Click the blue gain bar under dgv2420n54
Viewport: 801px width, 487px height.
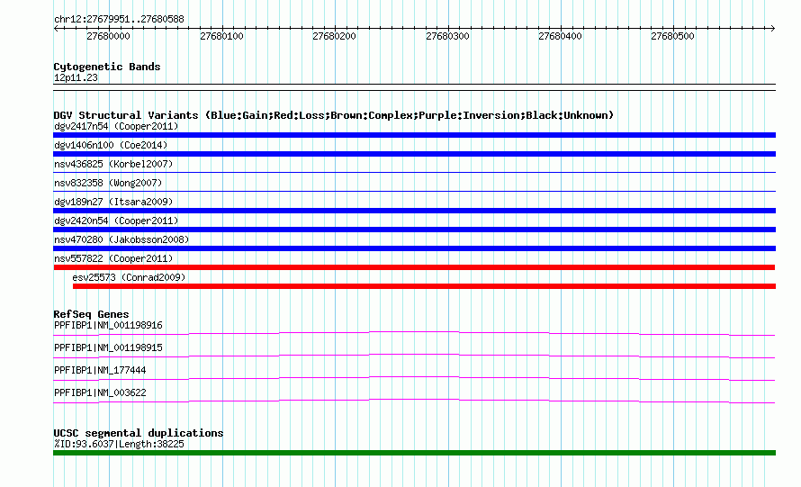[x=414, y=230]
